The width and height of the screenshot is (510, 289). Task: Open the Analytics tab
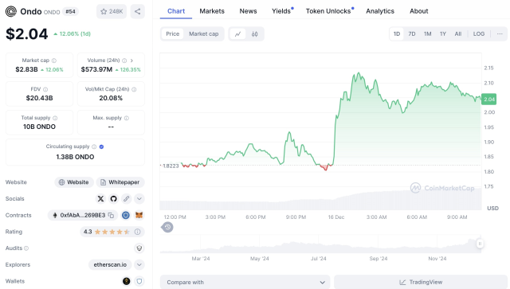(380, 11)
